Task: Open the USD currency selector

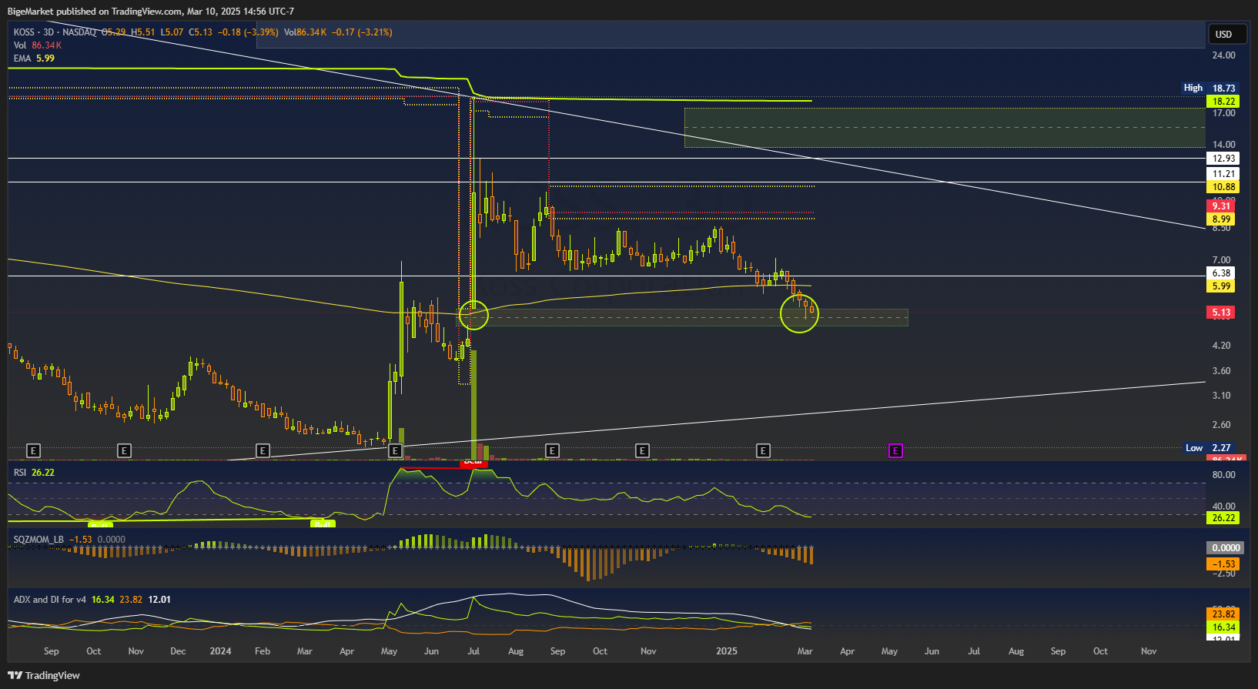Action: click(1227, 34)
